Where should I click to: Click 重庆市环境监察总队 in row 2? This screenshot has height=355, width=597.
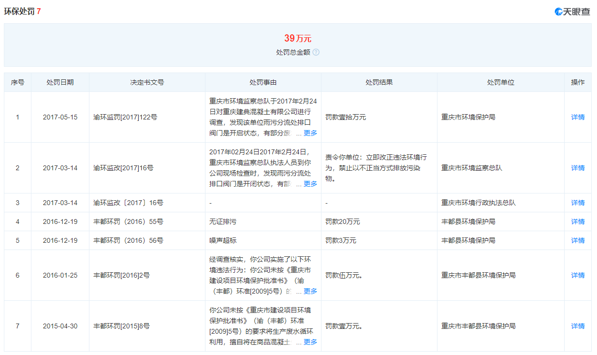point(471,168)
